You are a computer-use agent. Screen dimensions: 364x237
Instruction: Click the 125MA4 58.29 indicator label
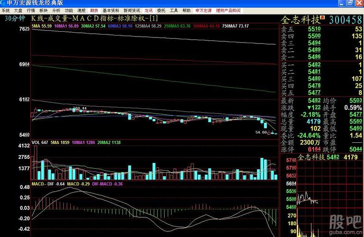pyautogui.click(x=148, y=26)
